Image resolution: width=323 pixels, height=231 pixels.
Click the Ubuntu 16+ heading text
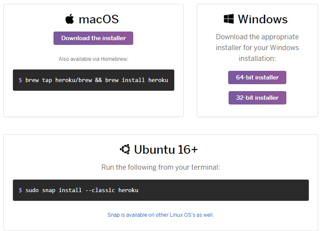point(166,149)
